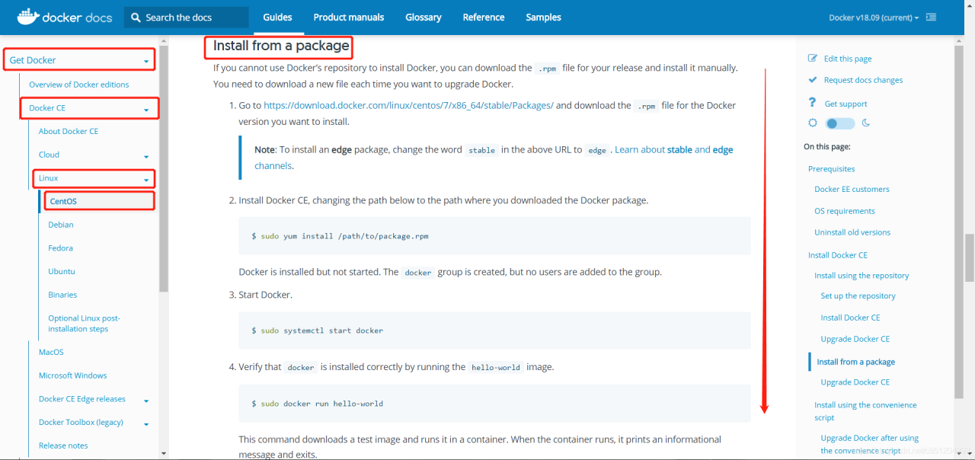
Task: Click the moon dark-mode icon
Action: coord(866,123)
